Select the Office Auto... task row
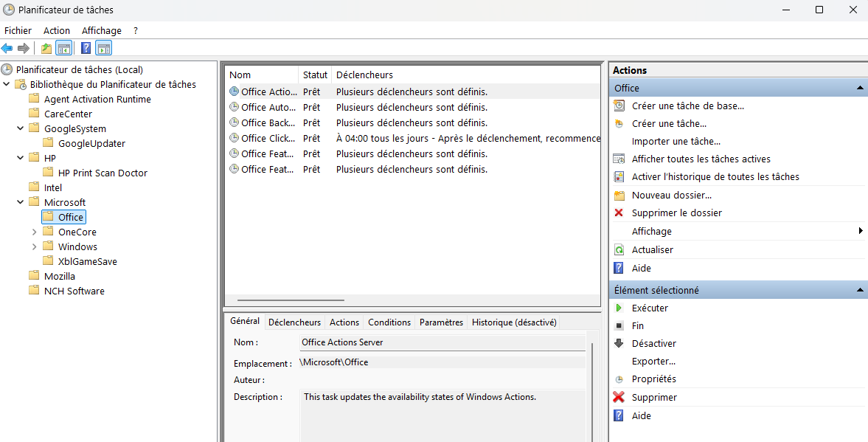The height and width of the screenshot is (442, 868). (x=413, y=107)
